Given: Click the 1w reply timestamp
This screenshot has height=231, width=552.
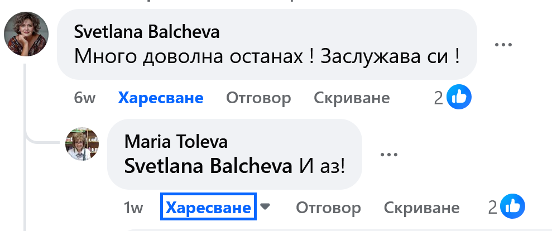Looking at the screenshot, I should 133,208.
